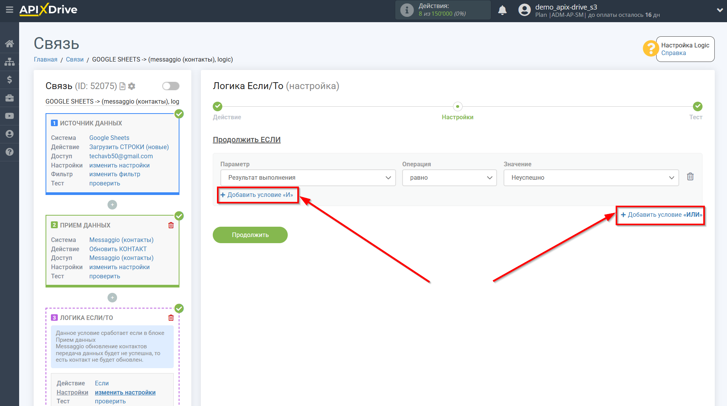The image size is (727, 406).
Task: Open connections sitemap icon in sidebar
Action: tap(9, 62)
